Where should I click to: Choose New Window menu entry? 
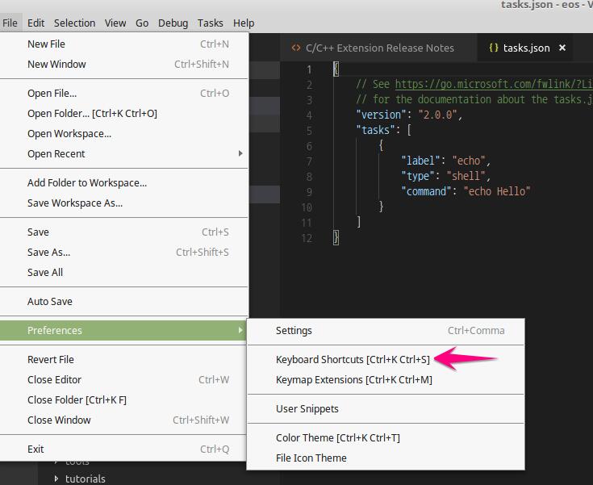coord(124,65)
